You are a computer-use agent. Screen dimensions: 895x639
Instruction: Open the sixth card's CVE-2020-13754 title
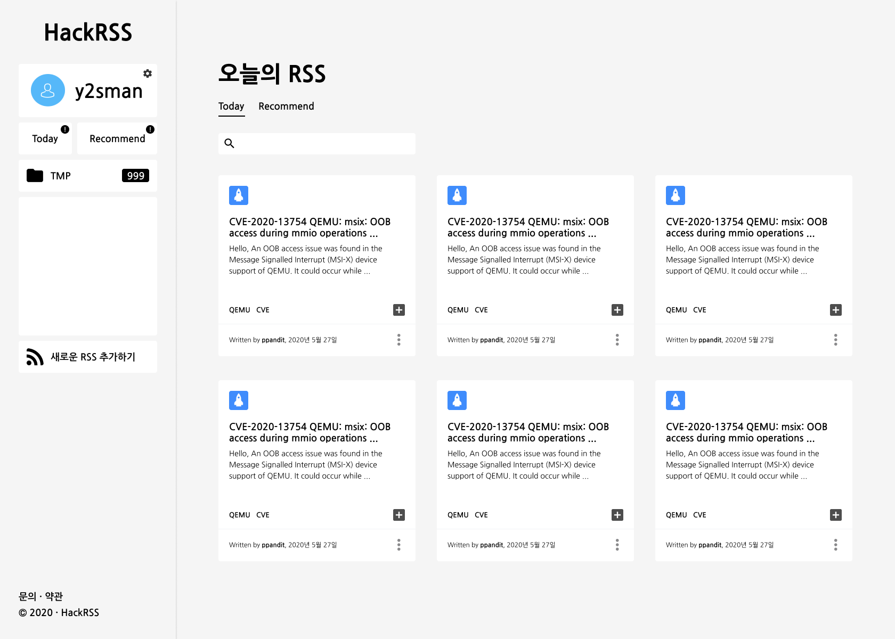point(747,432)
